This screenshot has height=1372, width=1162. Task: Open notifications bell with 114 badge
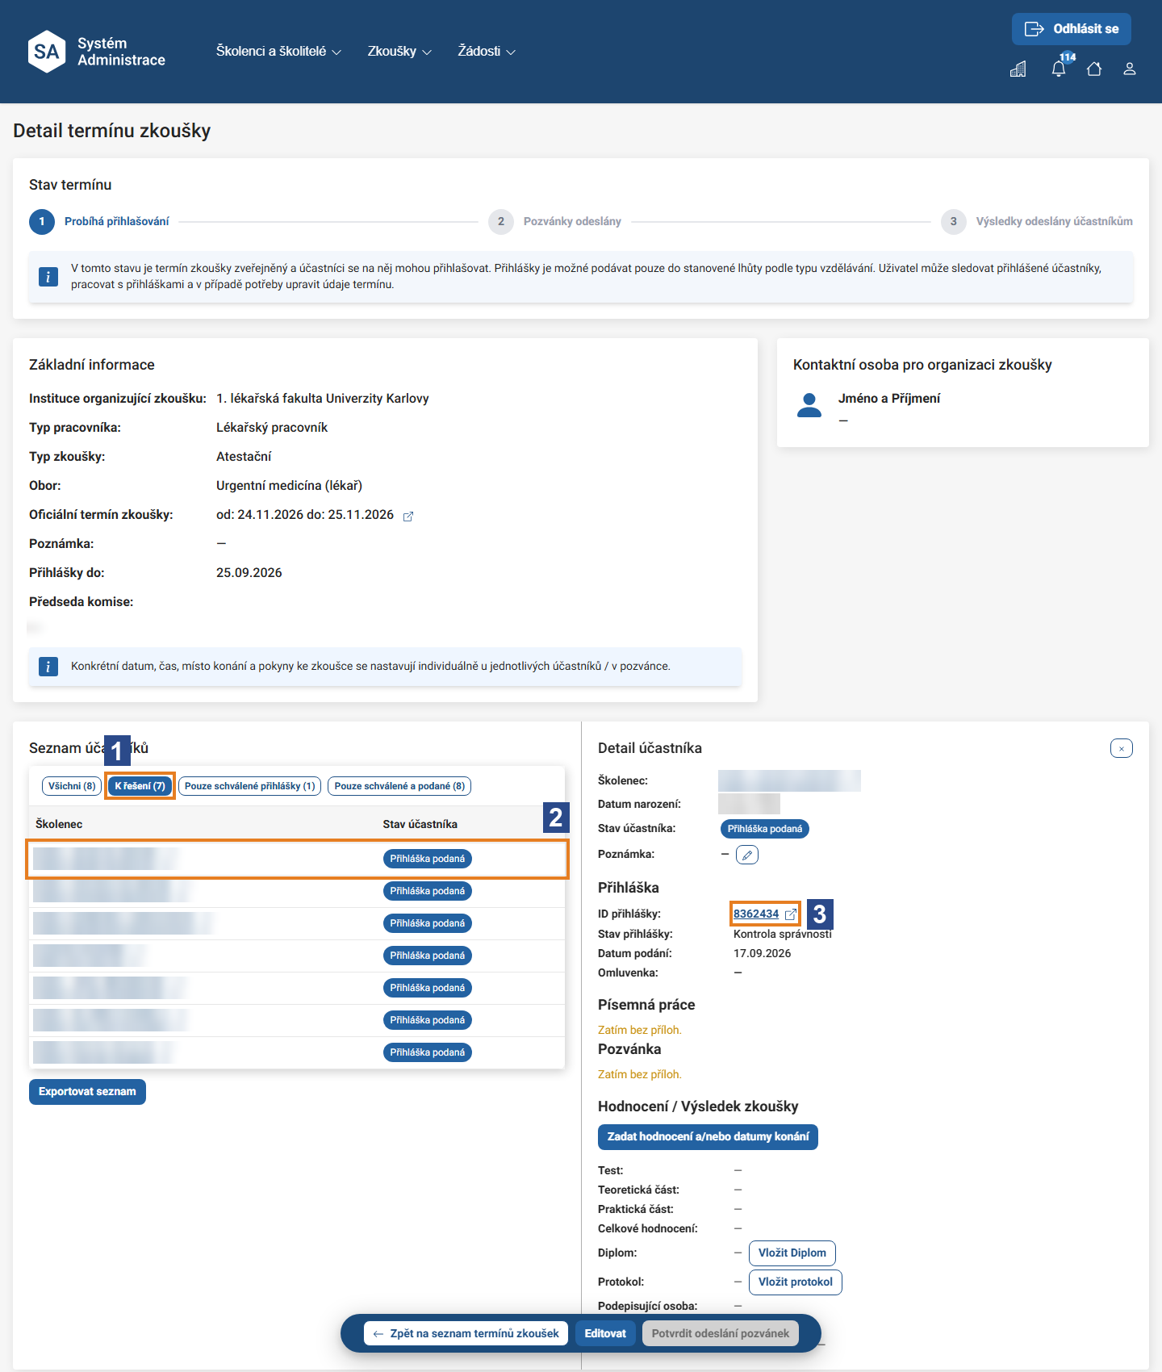click(1059, 68)
